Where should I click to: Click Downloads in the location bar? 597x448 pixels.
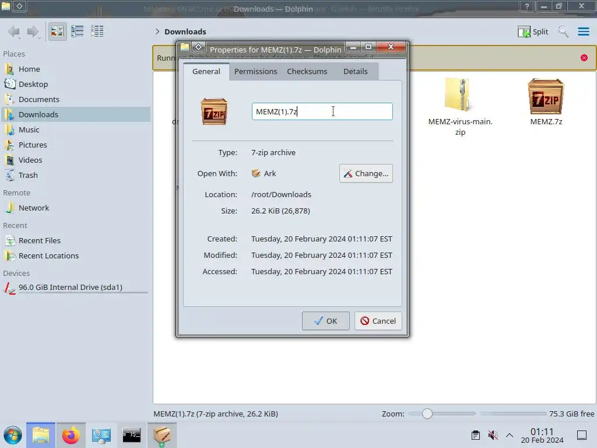pos(185,32)
